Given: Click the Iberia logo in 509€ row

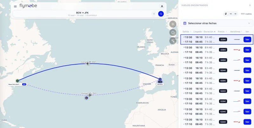Looking at the screenshot, I should (237, 81).
